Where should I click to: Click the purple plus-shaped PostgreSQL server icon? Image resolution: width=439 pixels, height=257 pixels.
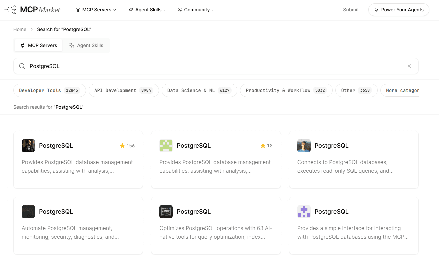pyautogui.click(x=304, y=211)
